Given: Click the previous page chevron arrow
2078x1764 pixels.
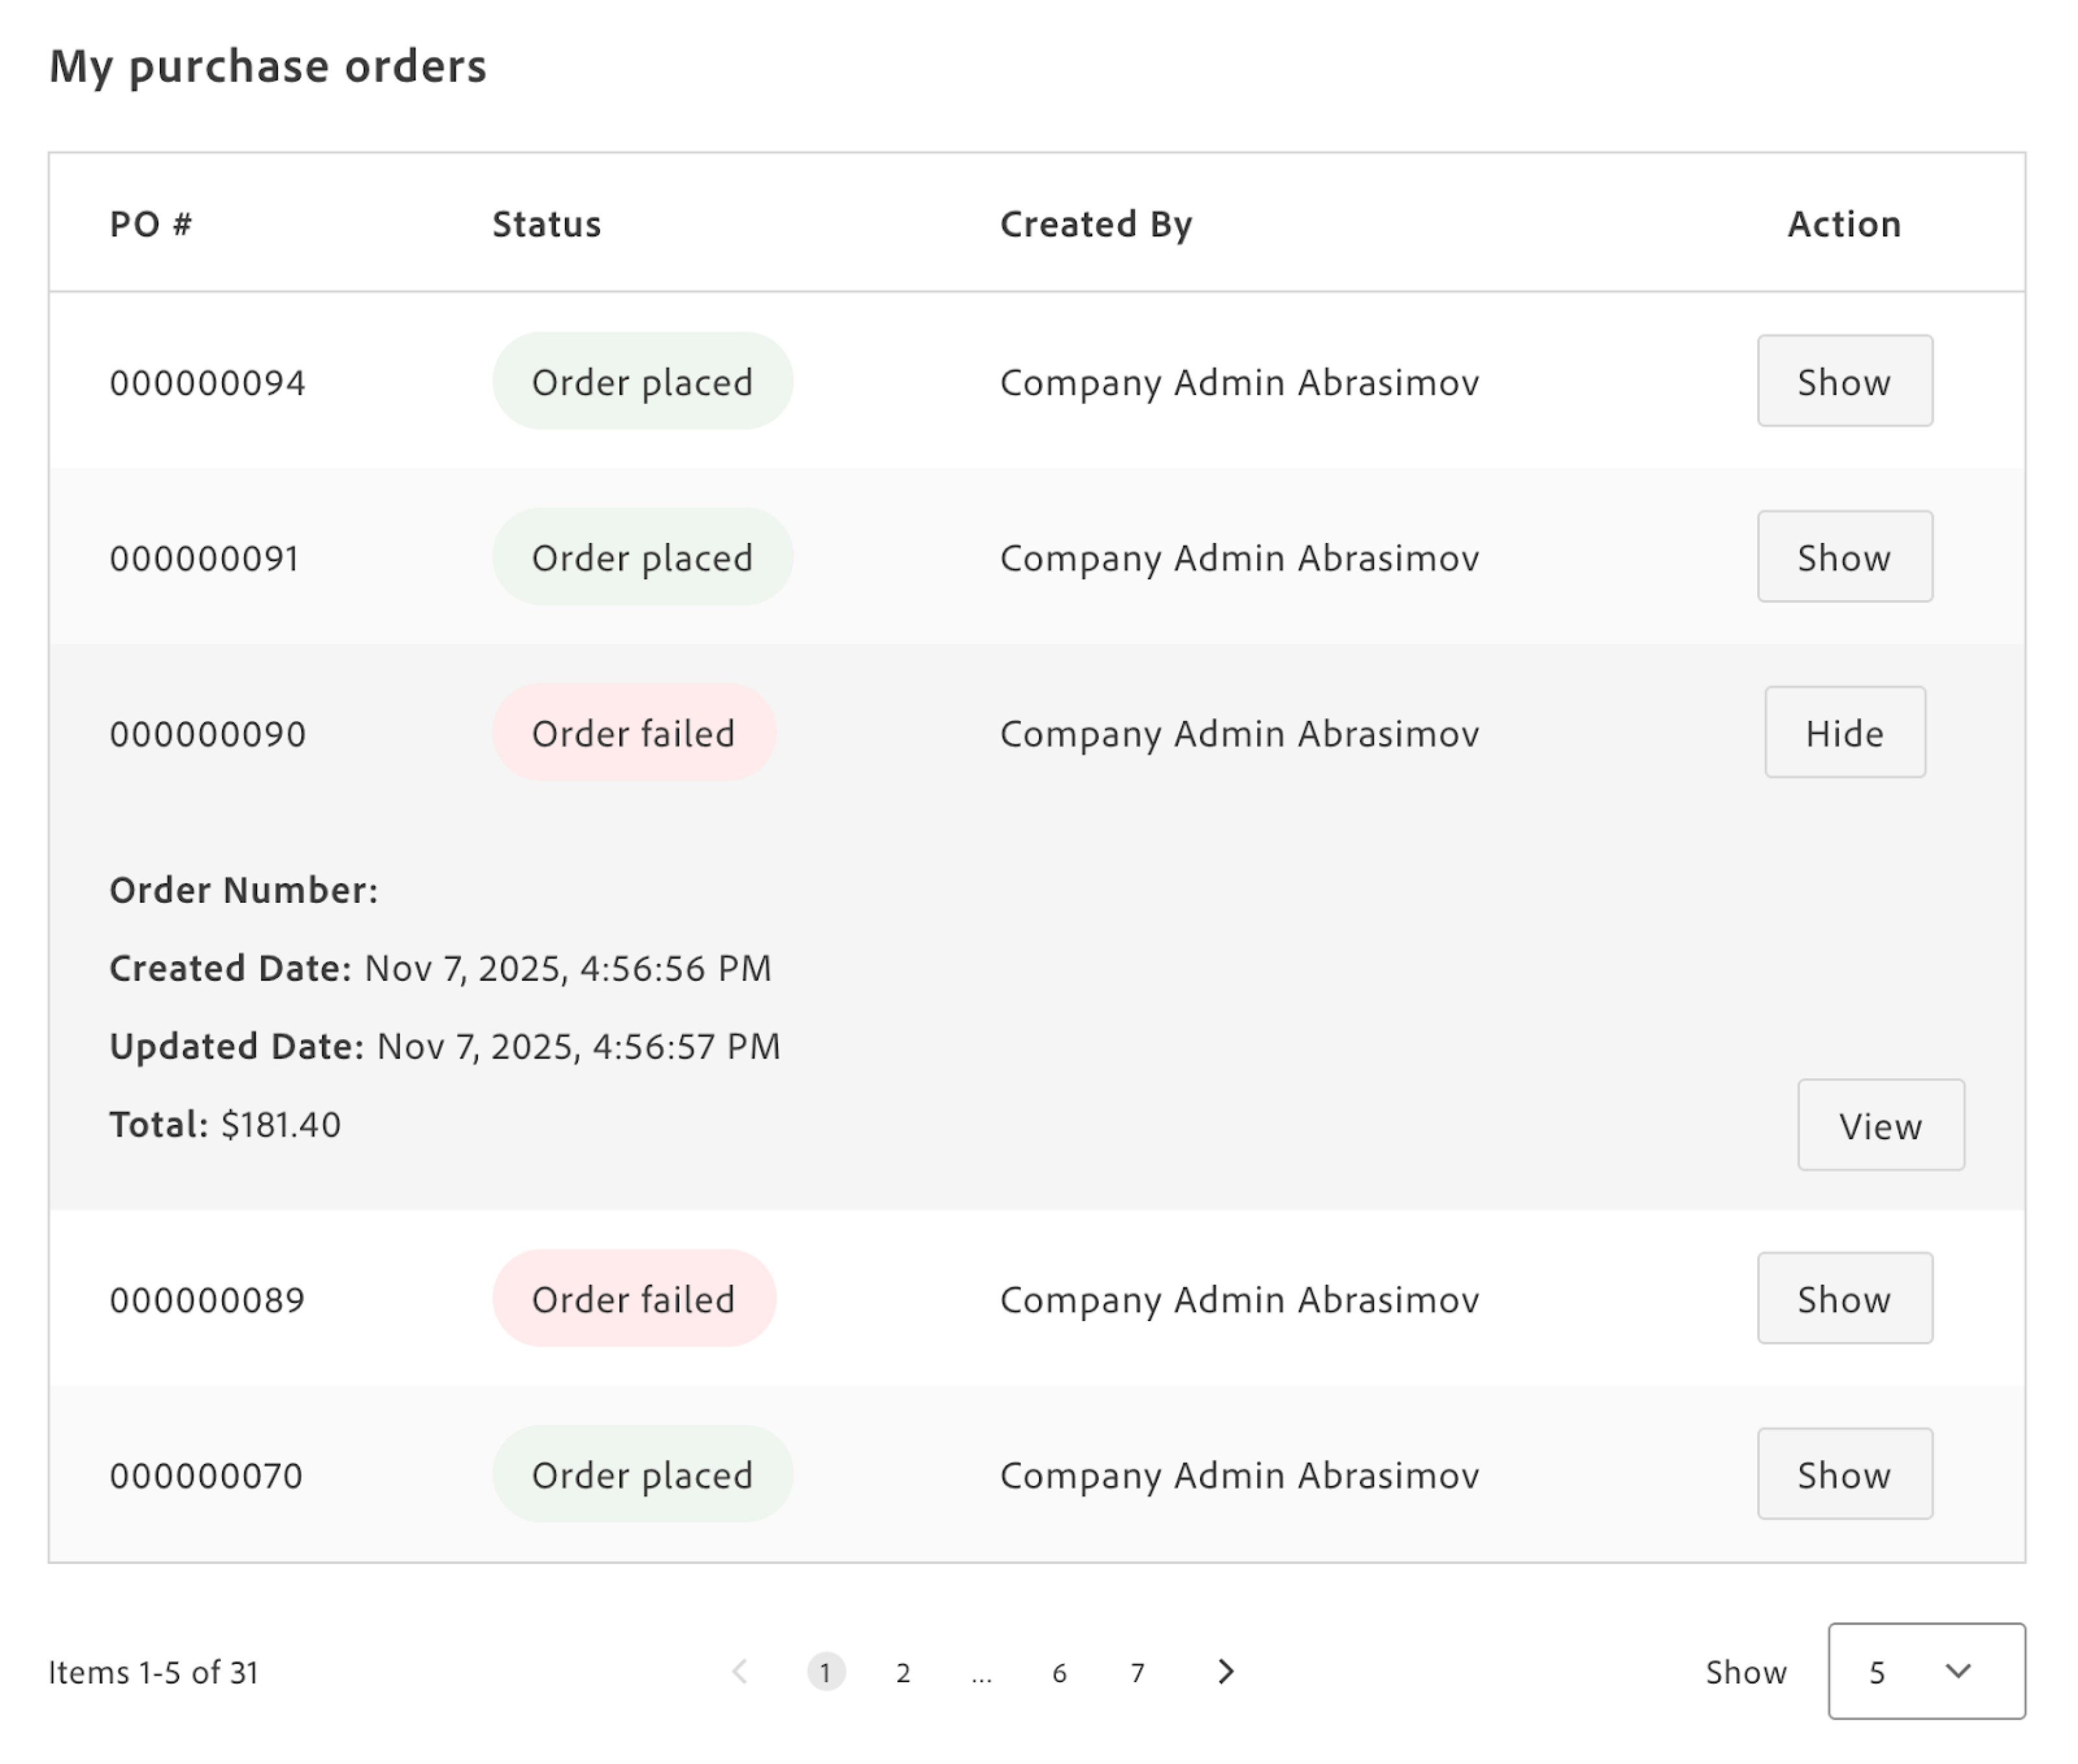Looking at the screenshot, I should [740, 1671].
